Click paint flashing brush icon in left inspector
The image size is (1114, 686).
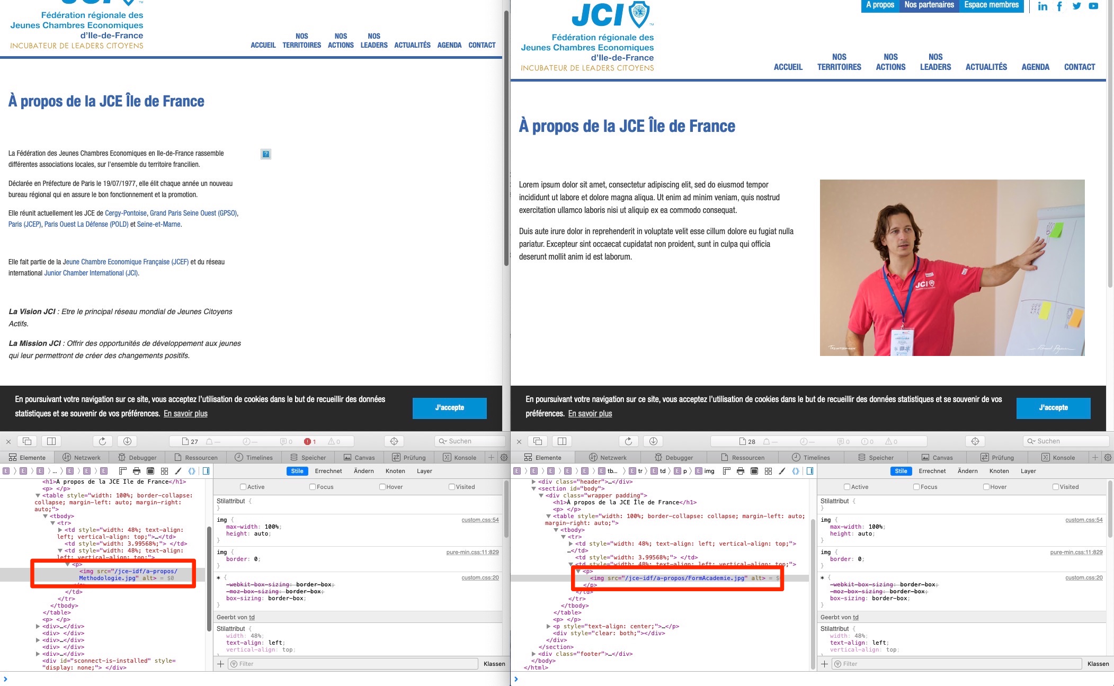(178, 471)
